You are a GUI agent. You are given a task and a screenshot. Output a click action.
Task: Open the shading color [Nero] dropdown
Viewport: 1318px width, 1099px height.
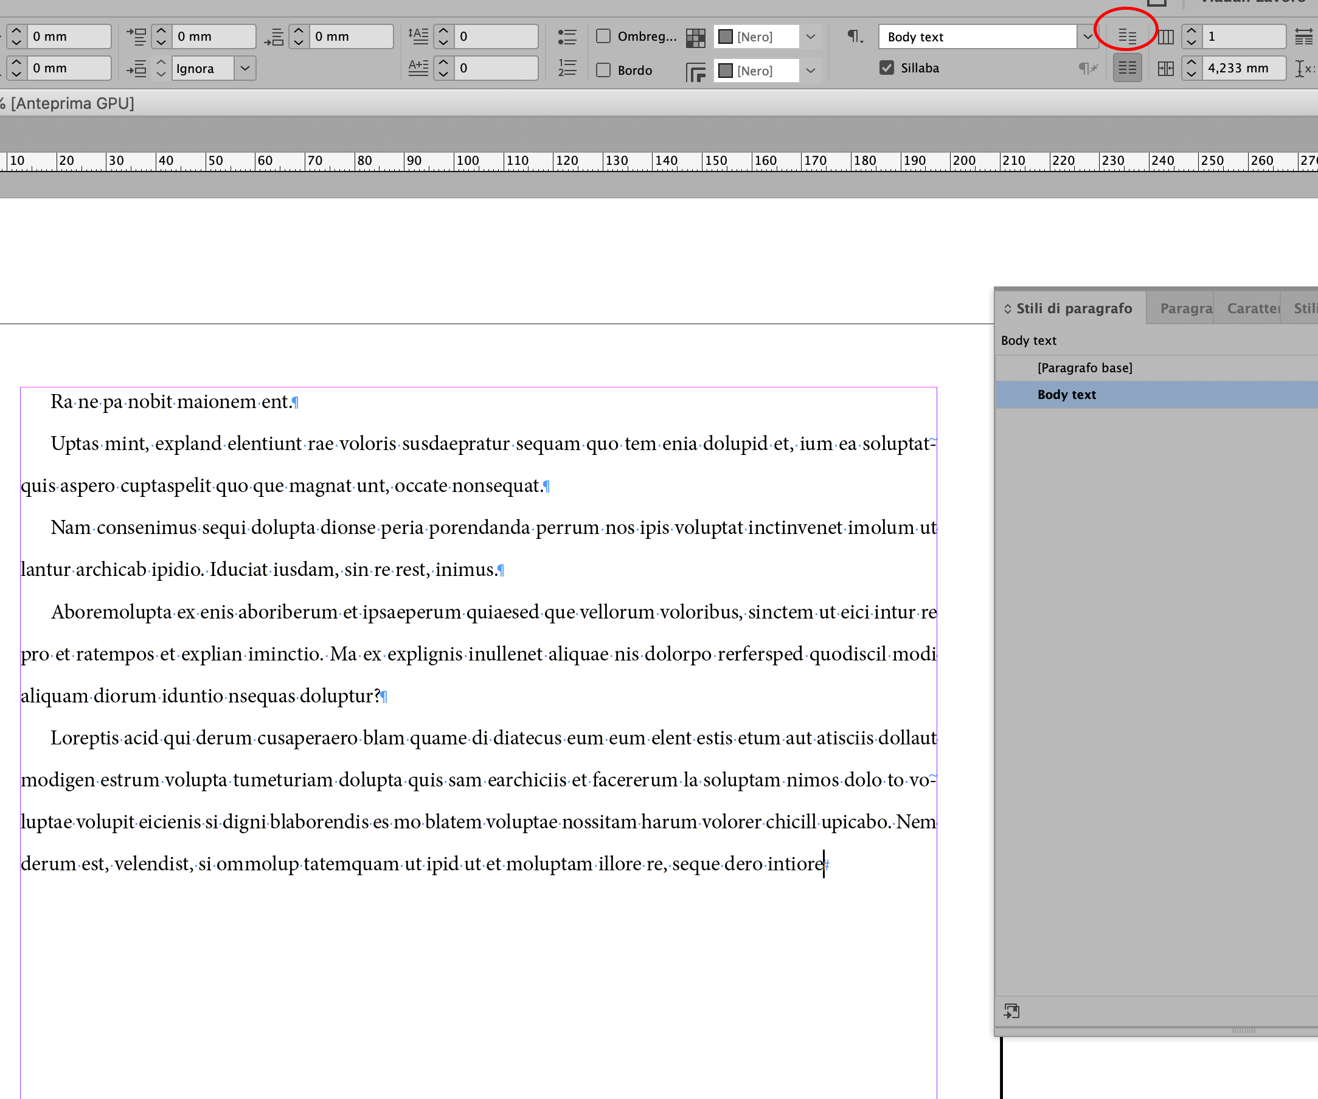tap(810, 36)
